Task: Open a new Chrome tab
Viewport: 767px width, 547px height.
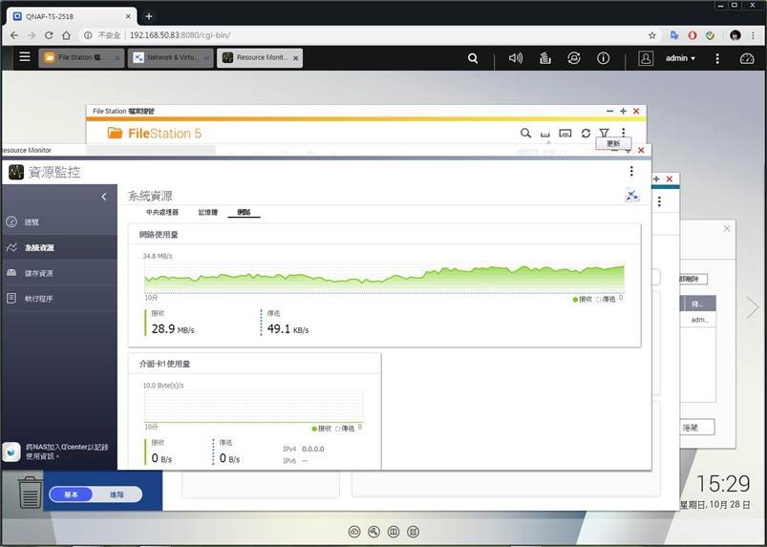Action: 149,16
